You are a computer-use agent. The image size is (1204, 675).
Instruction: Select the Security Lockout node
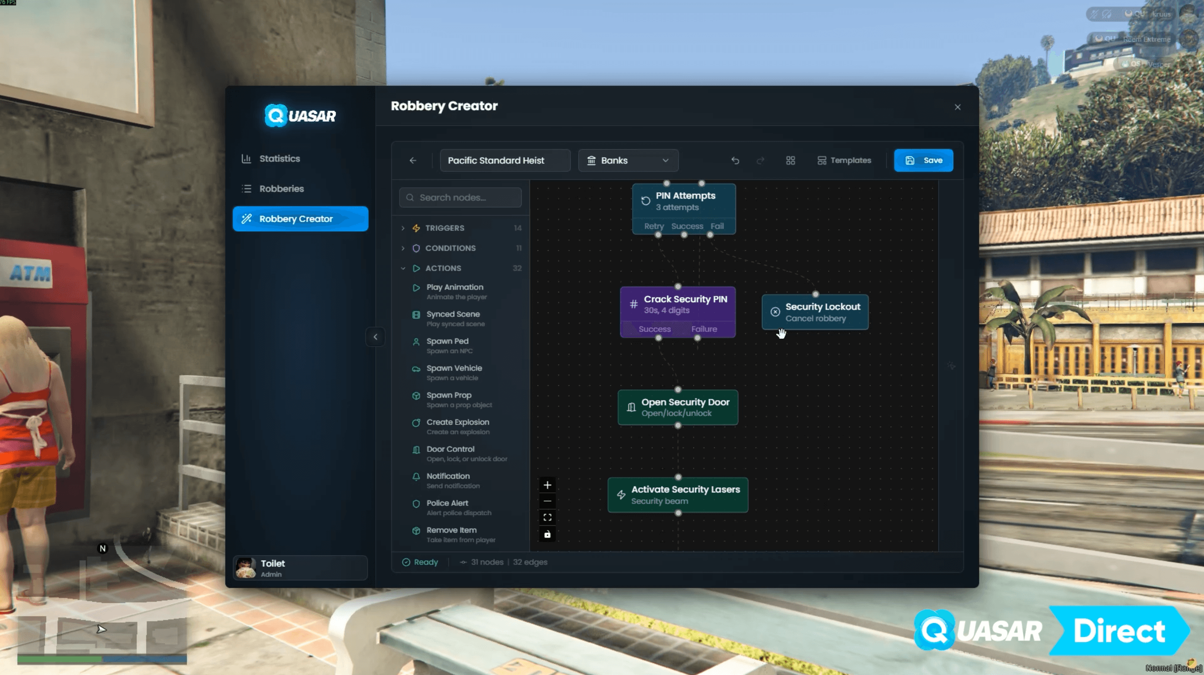tap(814, 312)
